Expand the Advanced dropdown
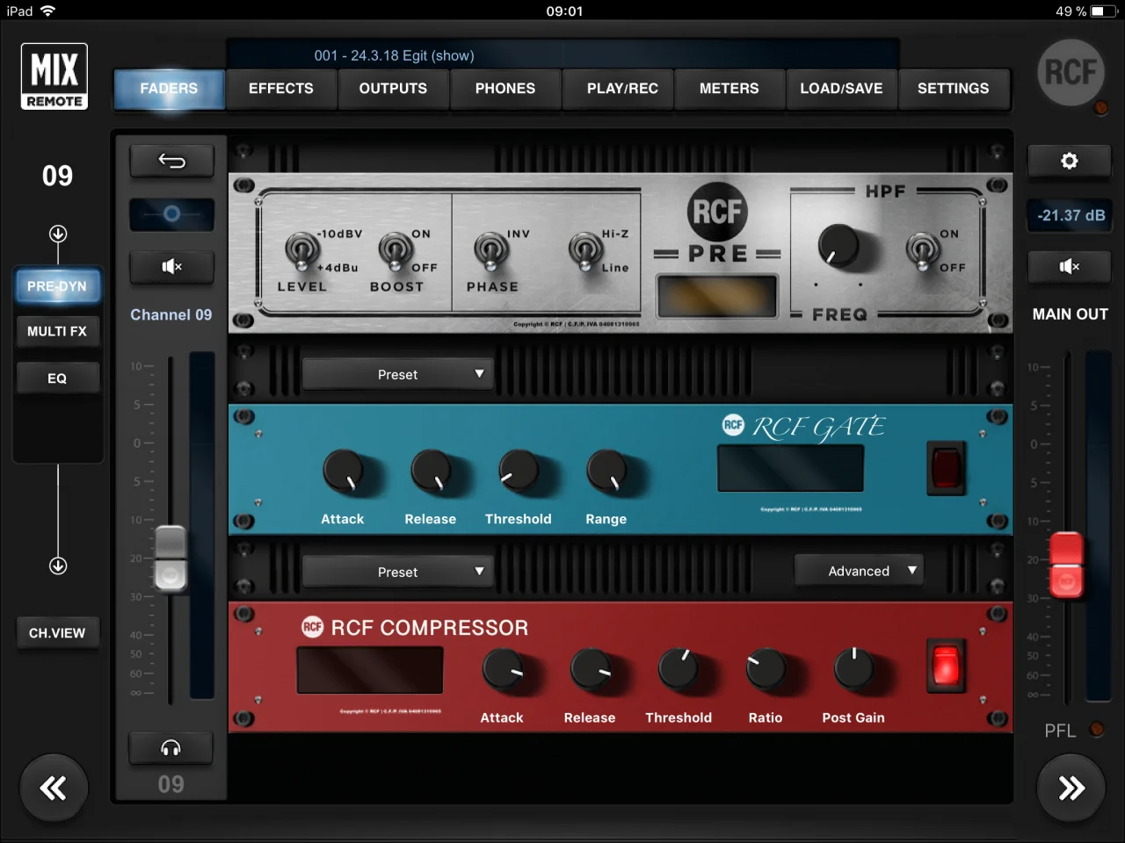1125x843 pixels. click(859, 571)
